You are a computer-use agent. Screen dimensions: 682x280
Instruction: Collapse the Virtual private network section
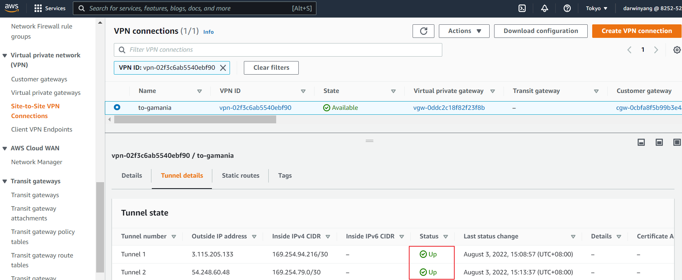5,55
